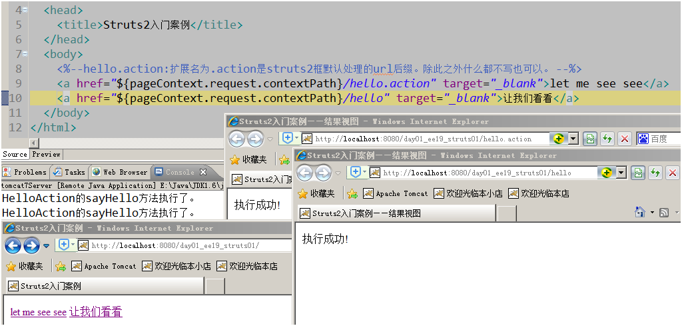Stop loading in the struts01/hello window
Screen dimensions: 682x326
(x=673, y=173)
